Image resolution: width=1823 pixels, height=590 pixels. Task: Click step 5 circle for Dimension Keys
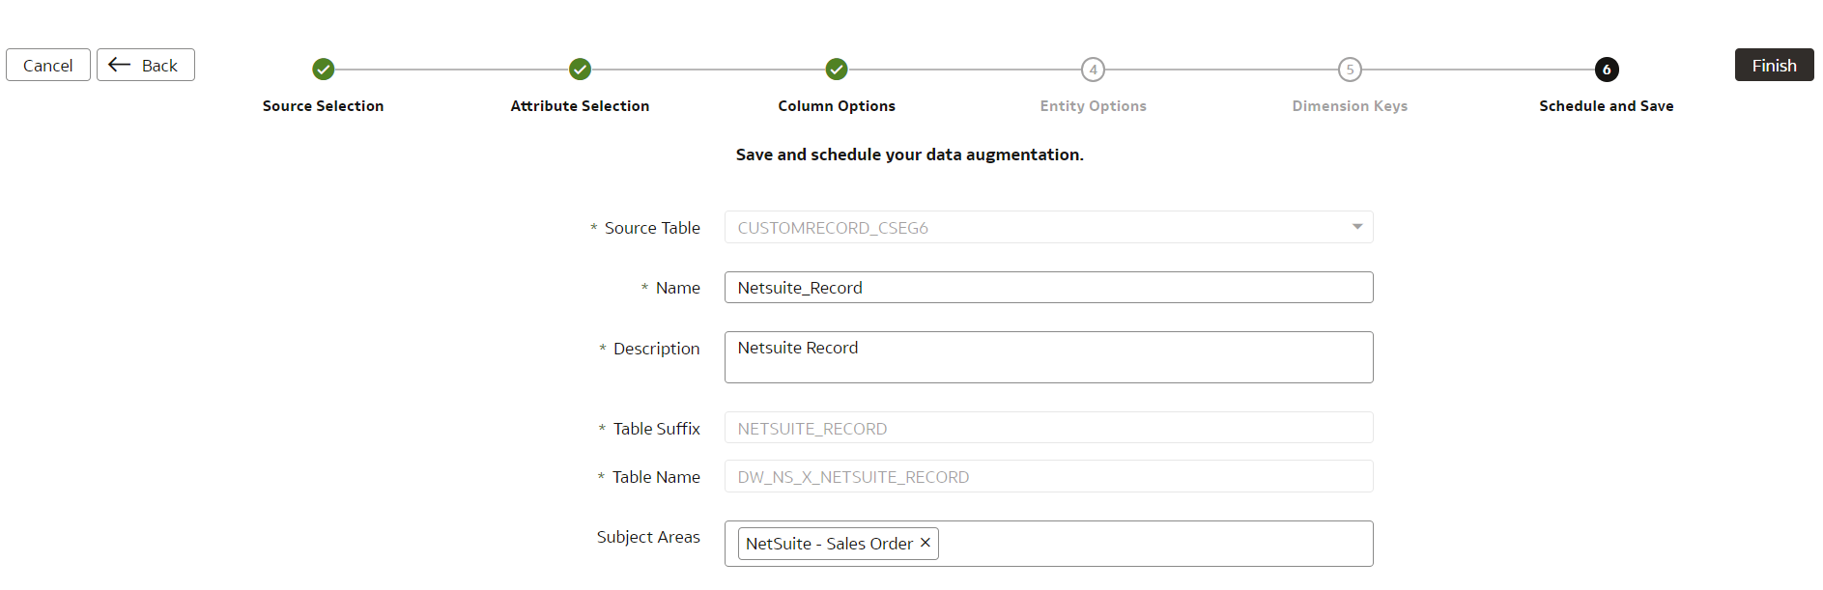click(1350, 70)
